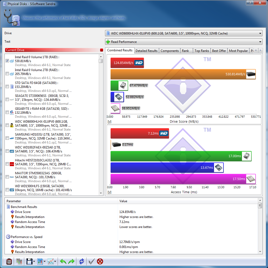Click the Samsung logo beside HD103SJ entry
The image size is (268, 268).
tap(12, 138)
